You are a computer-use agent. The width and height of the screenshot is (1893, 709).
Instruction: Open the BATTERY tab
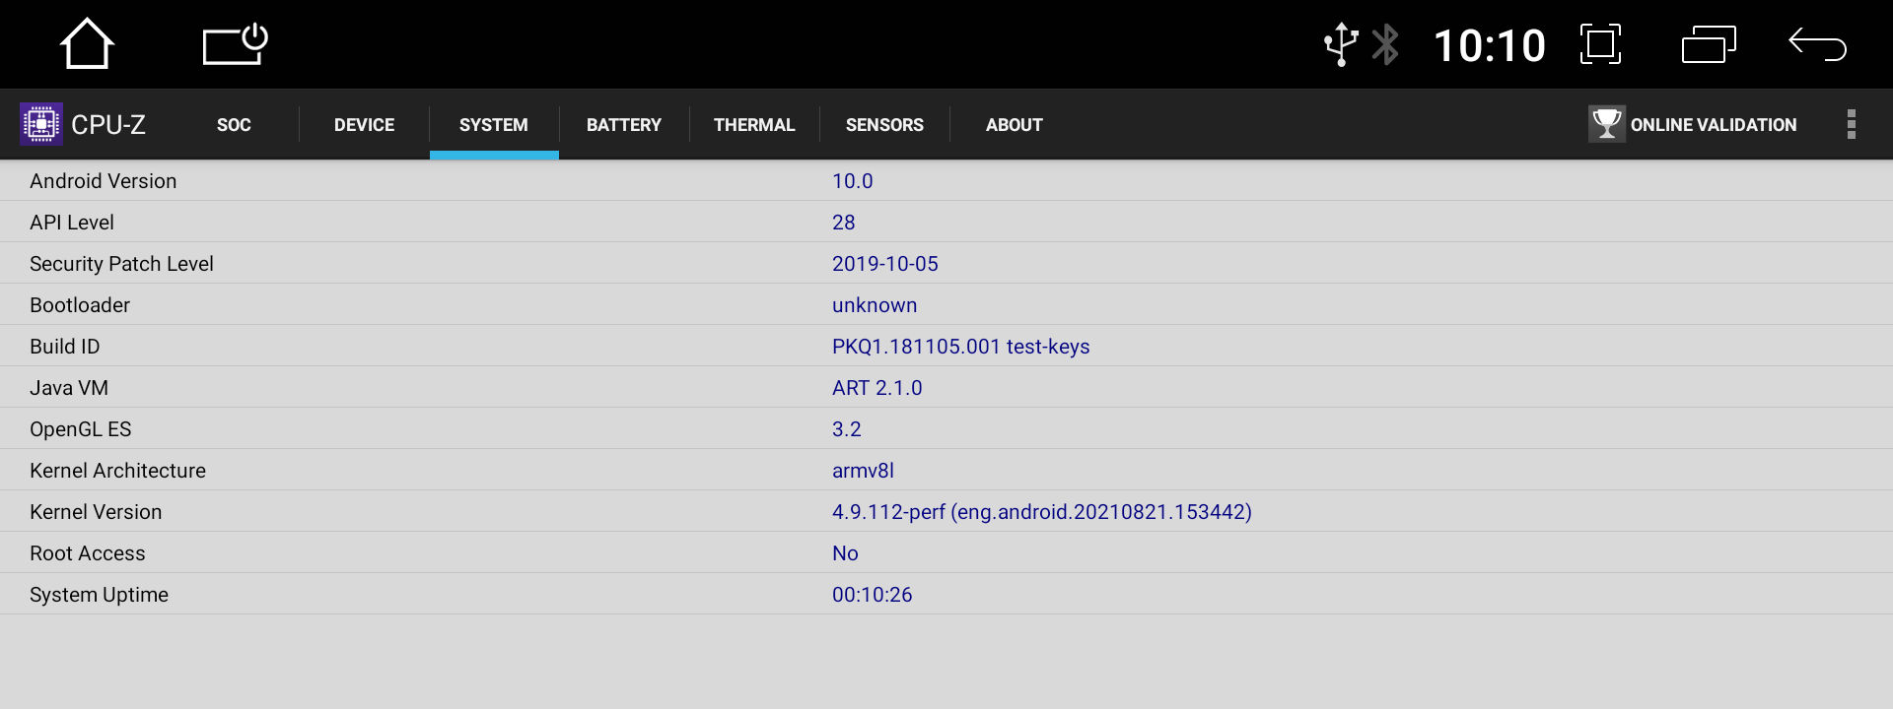(x=624, y=125)
